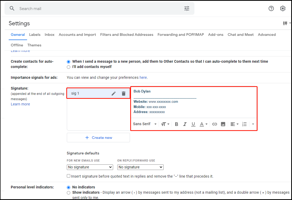Edit the sig 1 signature name
The width and height of the screenshot is (292, 200).
pyautogui.click(x=114, y=94)
